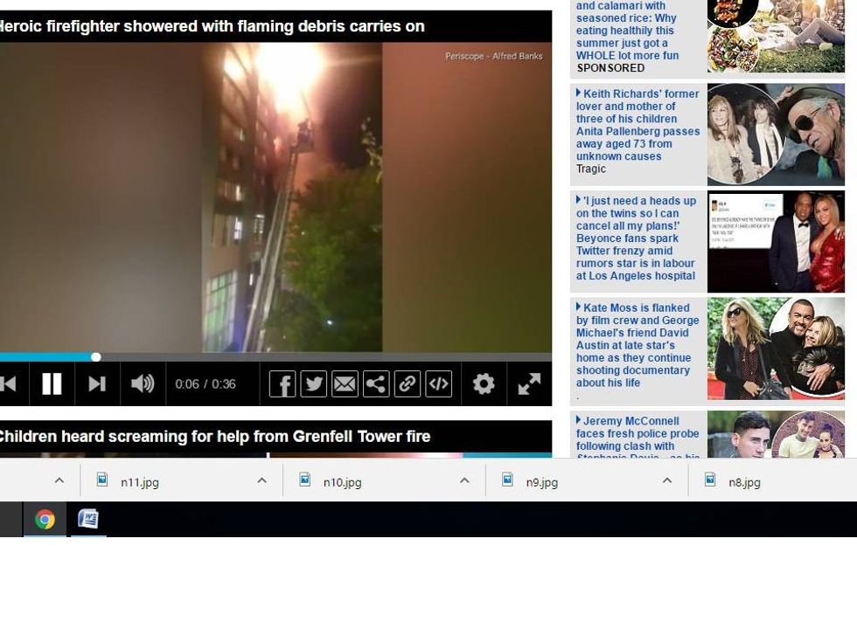The height and width of the screenshot is (642, 857).
Task: Share video via email icon
Action: pos(345,383)
